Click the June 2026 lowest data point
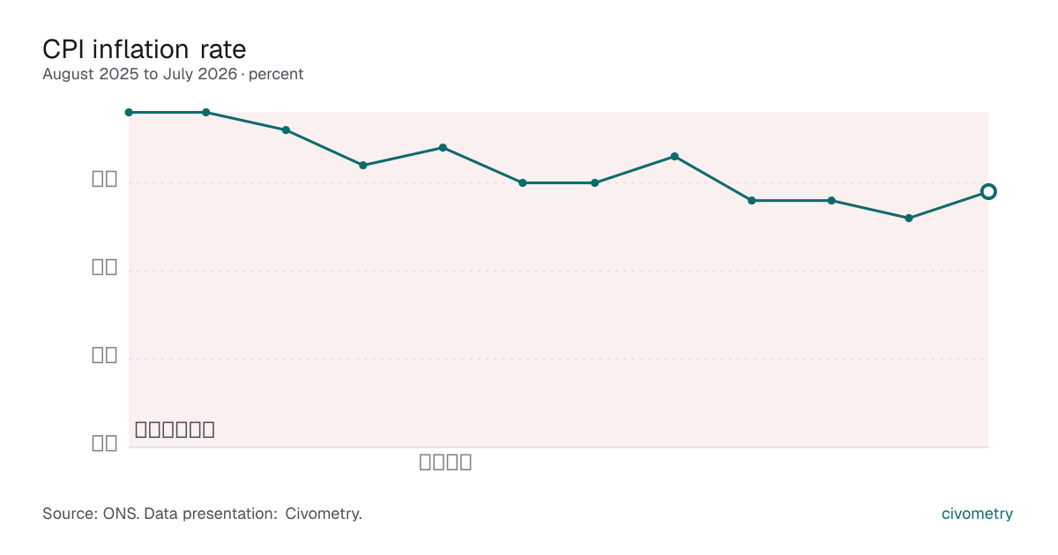This screenshot has width=1058, height=555. [909, 218]
